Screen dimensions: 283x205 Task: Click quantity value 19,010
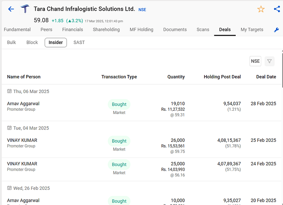(x=178, y=104)
